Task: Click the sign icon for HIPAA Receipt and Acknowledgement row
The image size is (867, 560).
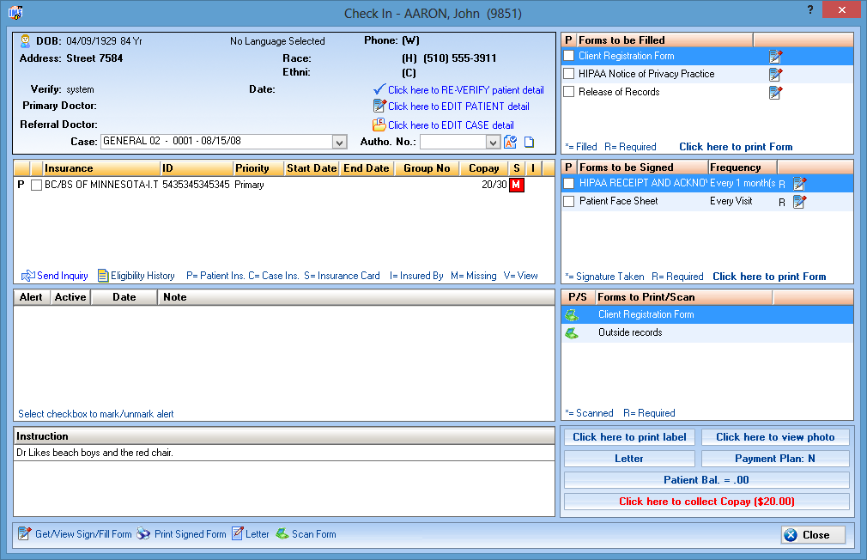Action: pyautogui.click(x=799, y=184)
